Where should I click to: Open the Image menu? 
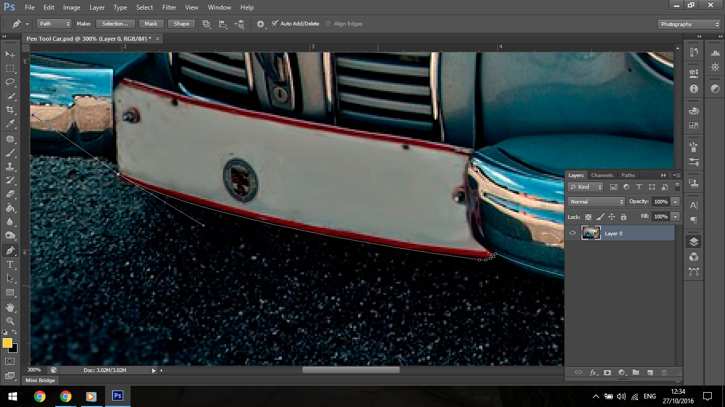(72, 7)
